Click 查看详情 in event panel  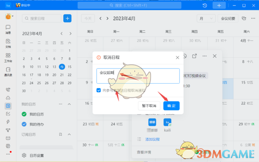click(144, 152)
